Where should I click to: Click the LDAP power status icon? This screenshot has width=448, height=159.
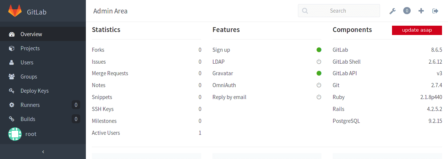[x=319, y=61]
